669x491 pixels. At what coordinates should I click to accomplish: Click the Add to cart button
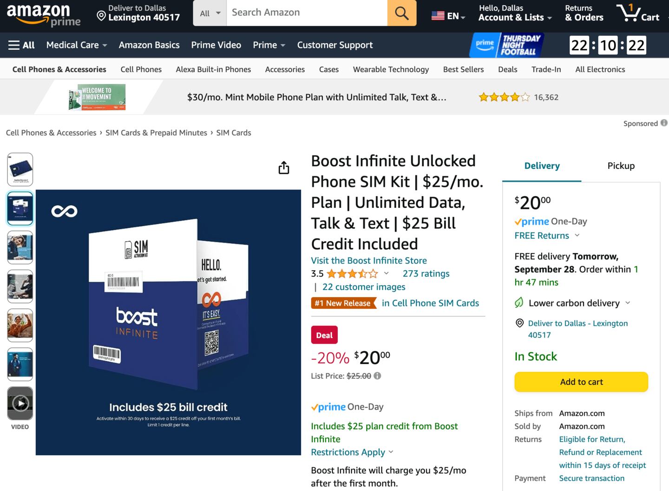[581, 382]
